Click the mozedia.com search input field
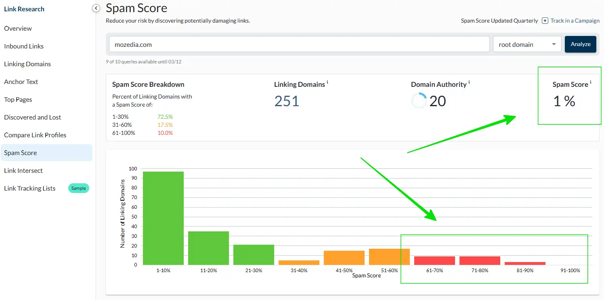The width and height of the screenshot is (604, 300). pos(299,44)
